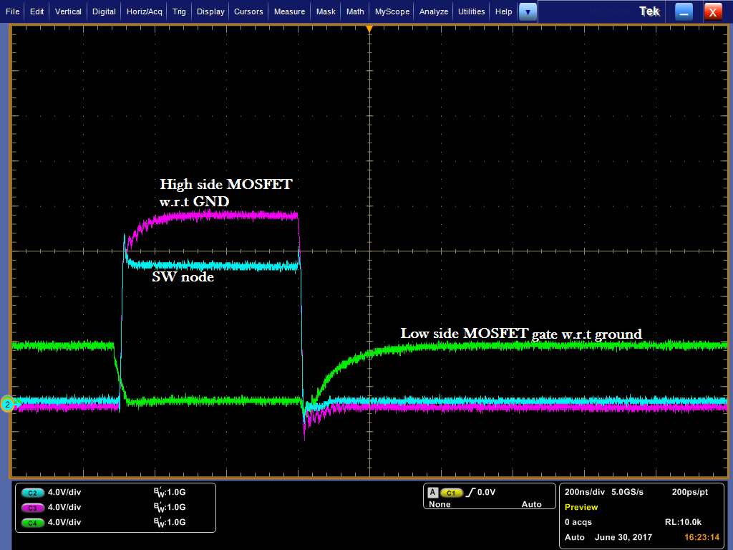Select the 0.0V trigger level readout
733x550 pixels.
coord(486,493)
